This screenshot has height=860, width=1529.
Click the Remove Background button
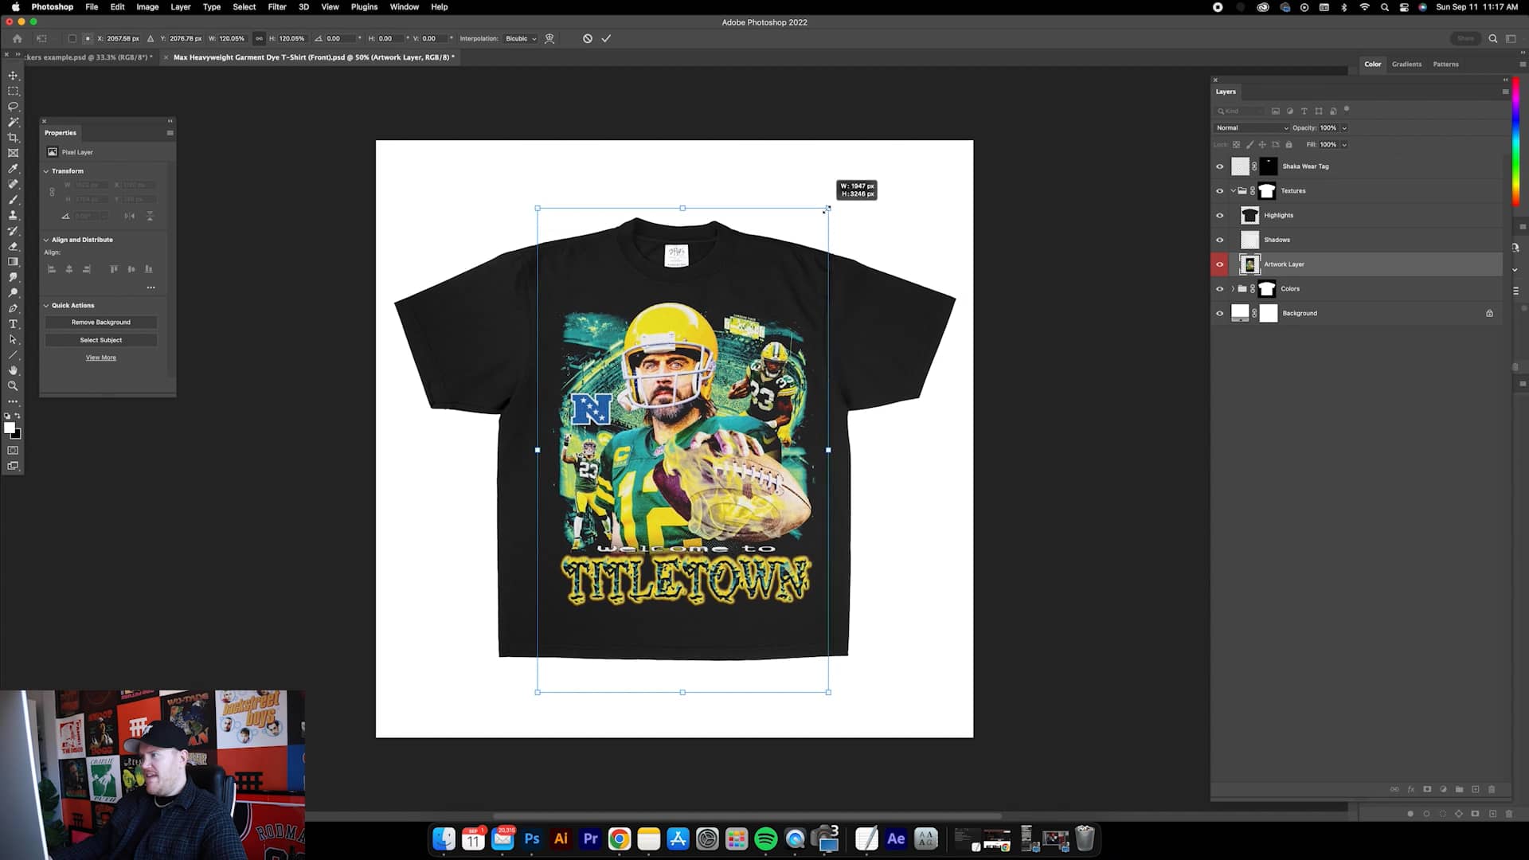(101, 322)
